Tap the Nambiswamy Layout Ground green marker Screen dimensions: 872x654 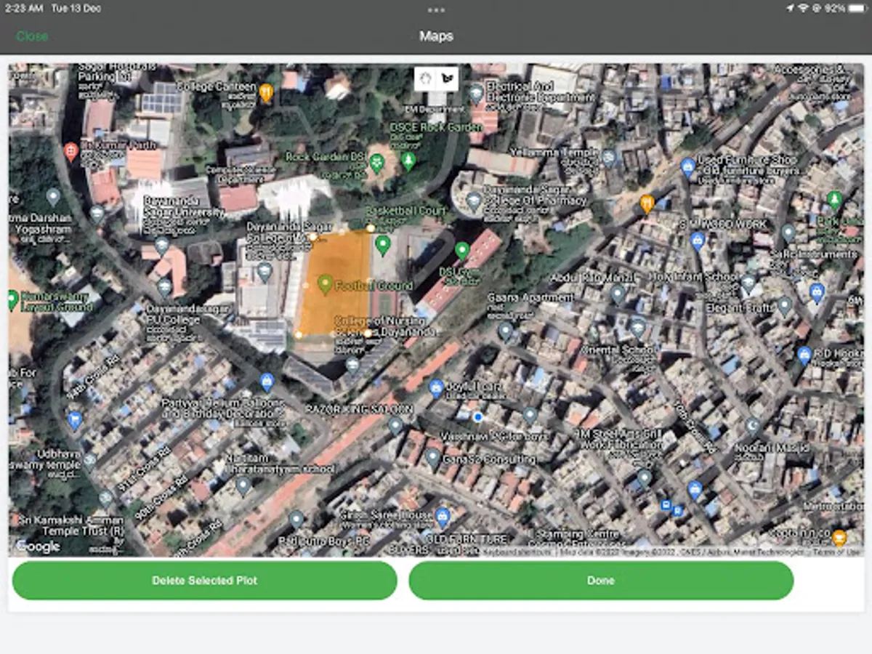12,299
